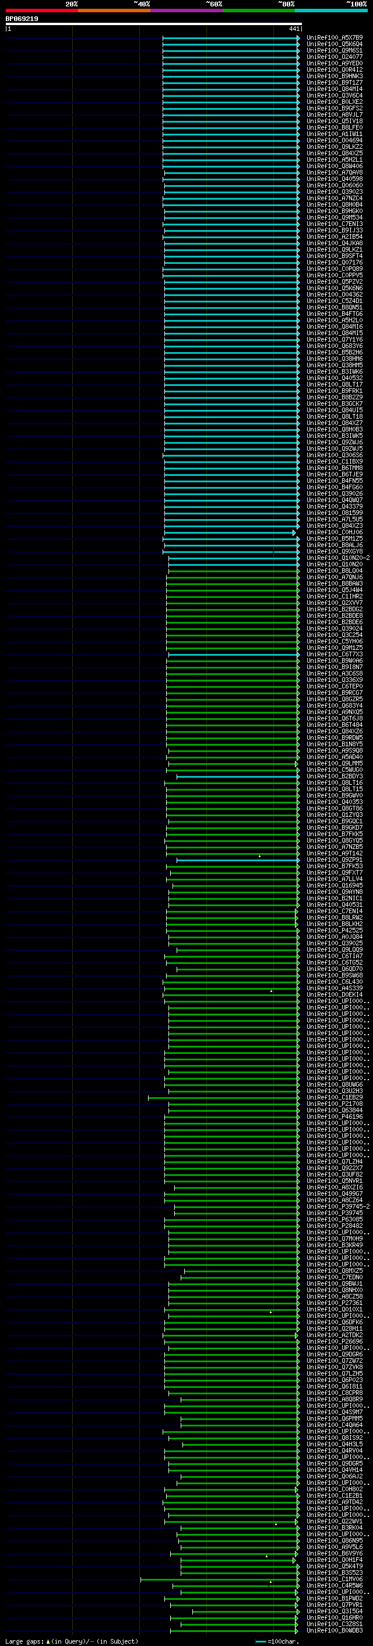Select the UniRef100_Q84XZ5 label
Viewport: 373px width, 1646px height.
(x=334, y=153)
